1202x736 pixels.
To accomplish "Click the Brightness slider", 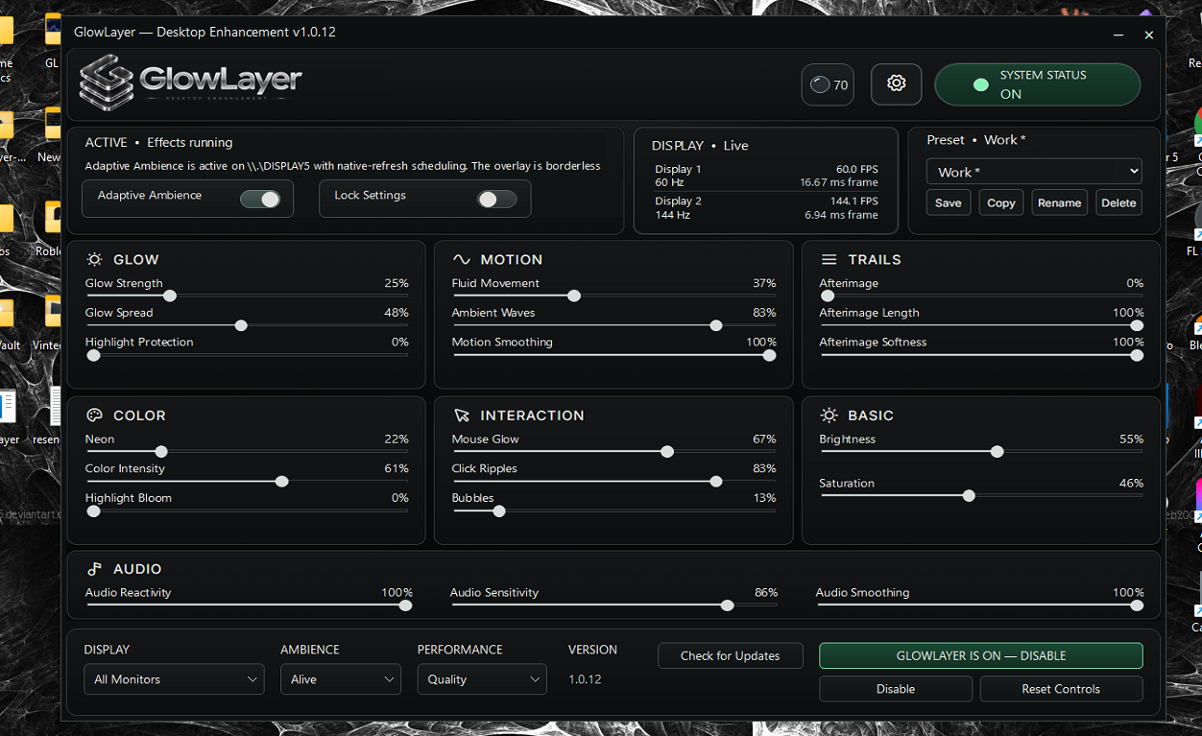I will tap(981, 451).
